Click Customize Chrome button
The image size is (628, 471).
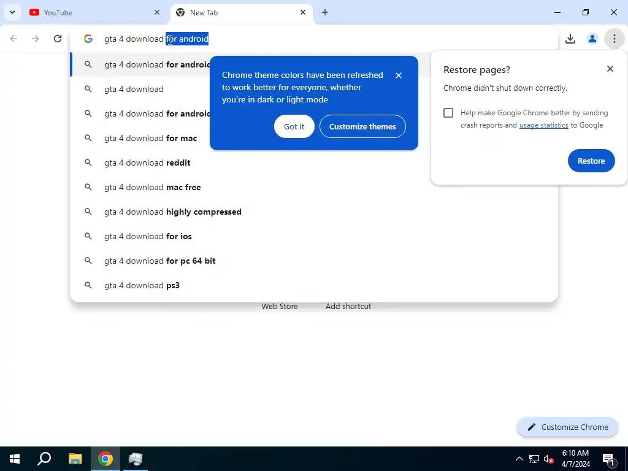(x=567, y=427)
